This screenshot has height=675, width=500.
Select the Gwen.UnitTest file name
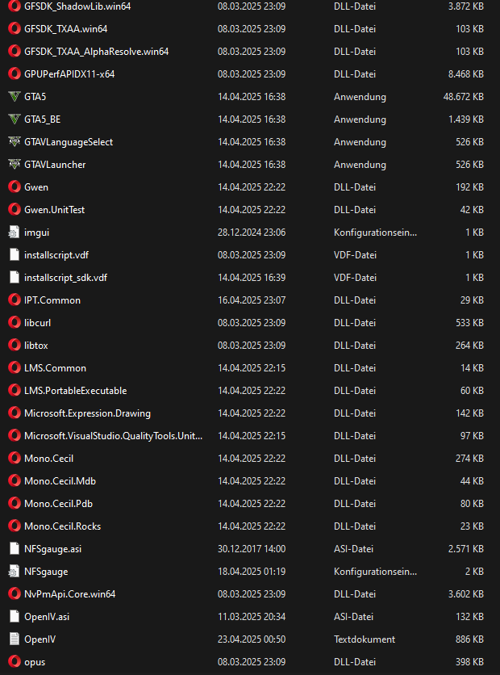pos(54,210)
